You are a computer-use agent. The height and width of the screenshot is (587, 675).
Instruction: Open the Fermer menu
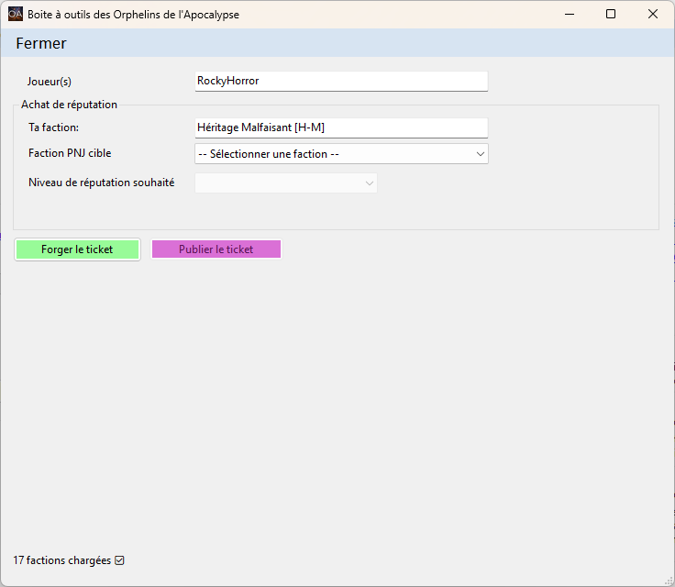[x=41, y=43]
